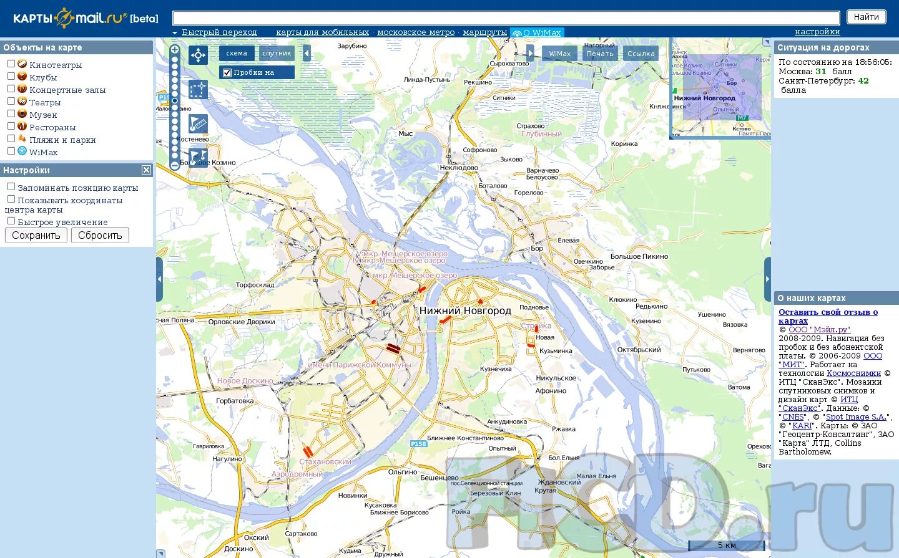Image resolution: width=899 pixels, height=558 pixels.
Task: Click the Музеи category icon
Action: [22, 113]
